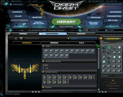The image size is (123, 97).
Task: Click the AMÉLIORATION button under Départ
Action: pyautogui.click(x=66, y=27)
